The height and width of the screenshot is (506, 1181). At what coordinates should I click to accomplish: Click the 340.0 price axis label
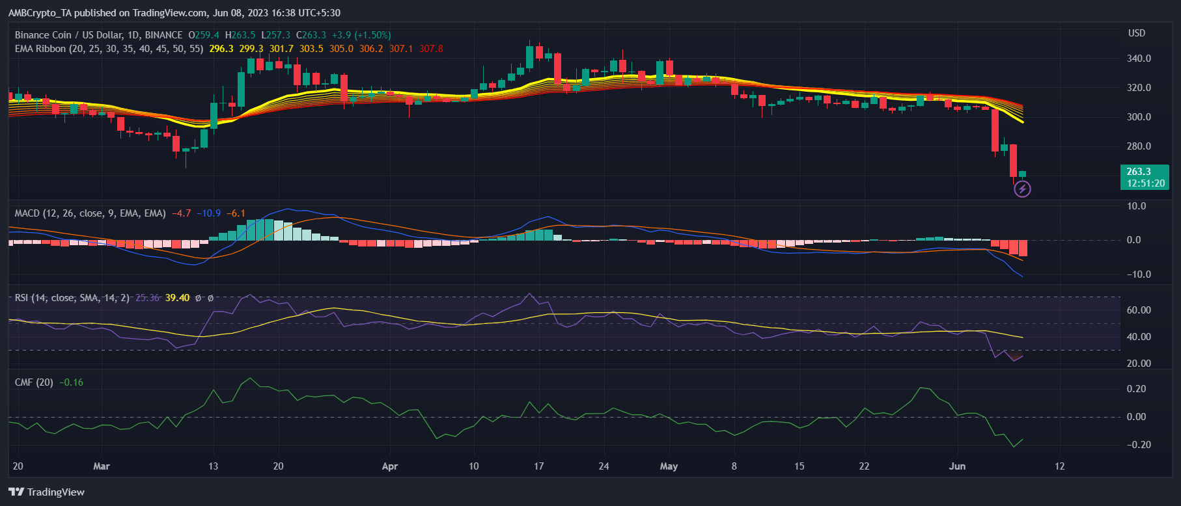1139,59
